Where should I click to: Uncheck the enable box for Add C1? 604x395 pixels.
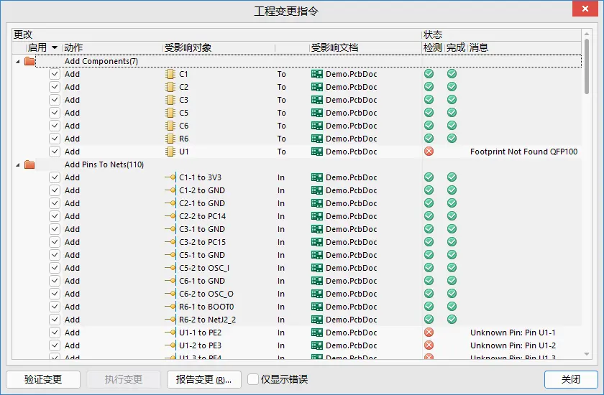pyautogui.click(x=55, y=74)
